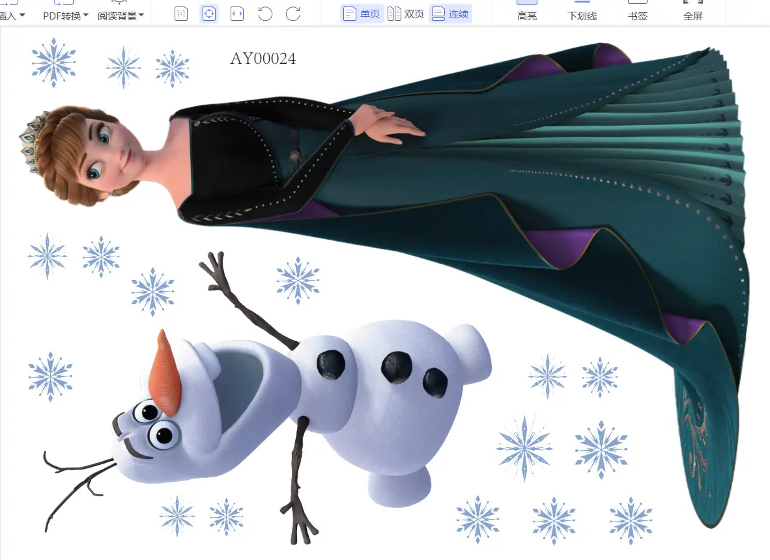Switch to 双页 double page view
This screenshot has height=560, width=770.
click(x=406, y=14)
